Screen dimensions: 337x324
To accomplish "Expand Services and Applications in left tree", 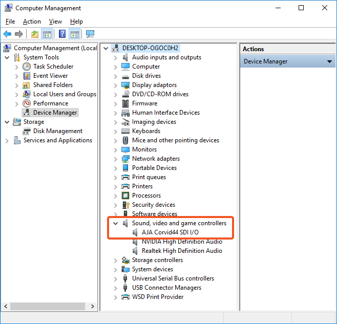I will coord(7,140).
